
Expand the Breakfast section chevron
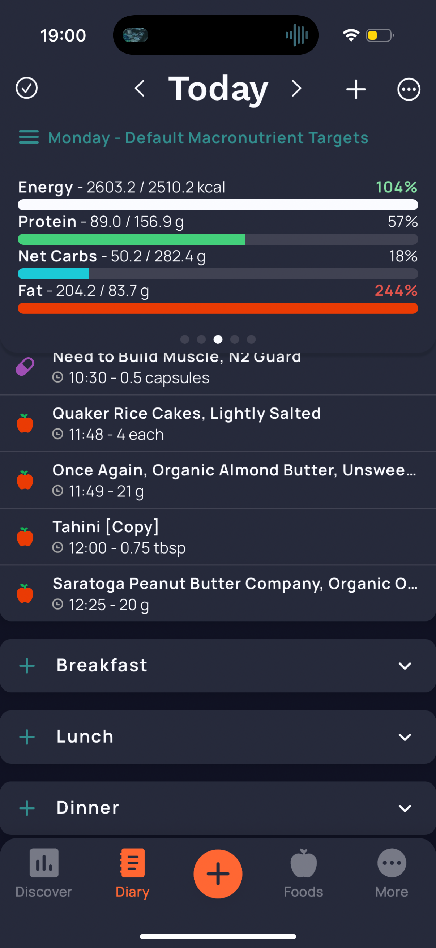(x=405, y=666)
